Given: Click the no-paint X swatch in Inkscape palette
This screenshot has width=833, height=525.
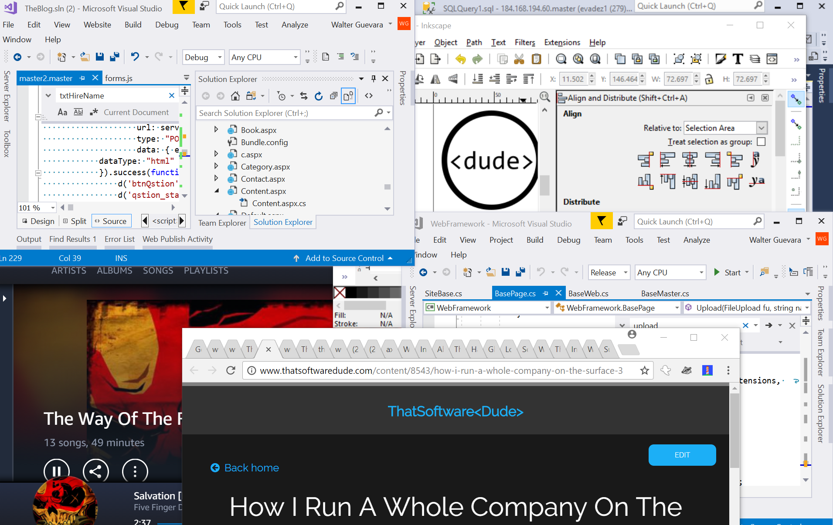Looking at the screenshot, I should click(340, 292).
